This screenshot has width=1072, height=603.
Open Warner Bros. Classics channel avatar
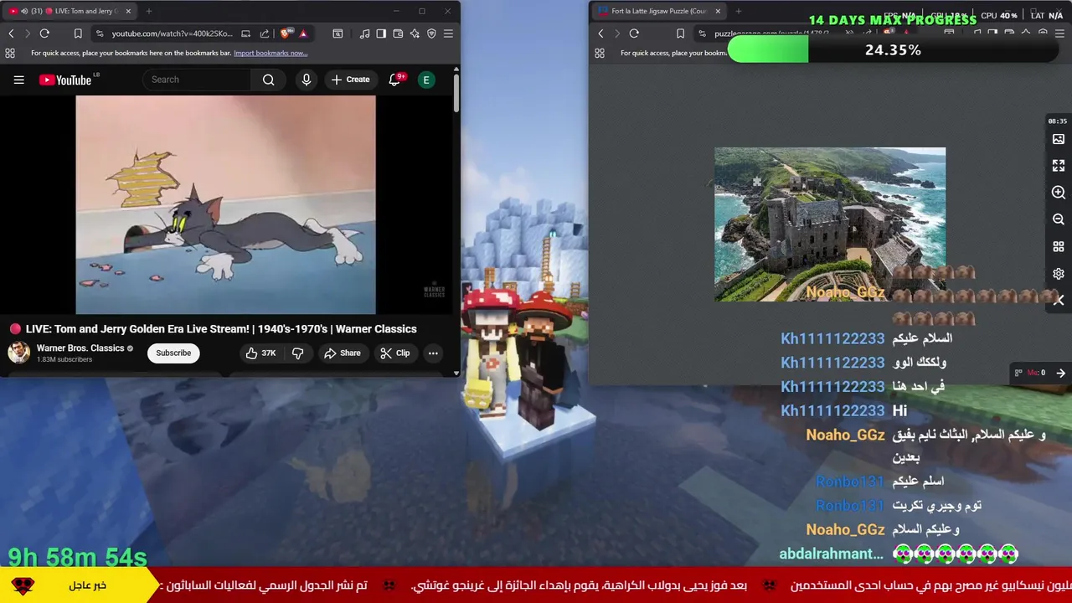point(18,353)
